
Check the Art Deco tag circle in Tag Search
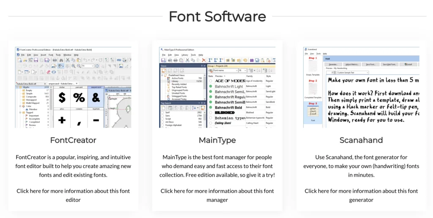162,122
